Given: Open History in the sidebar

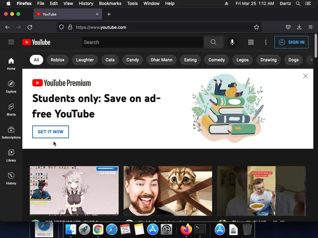Looking at the screenshot, I should (11, 178).
